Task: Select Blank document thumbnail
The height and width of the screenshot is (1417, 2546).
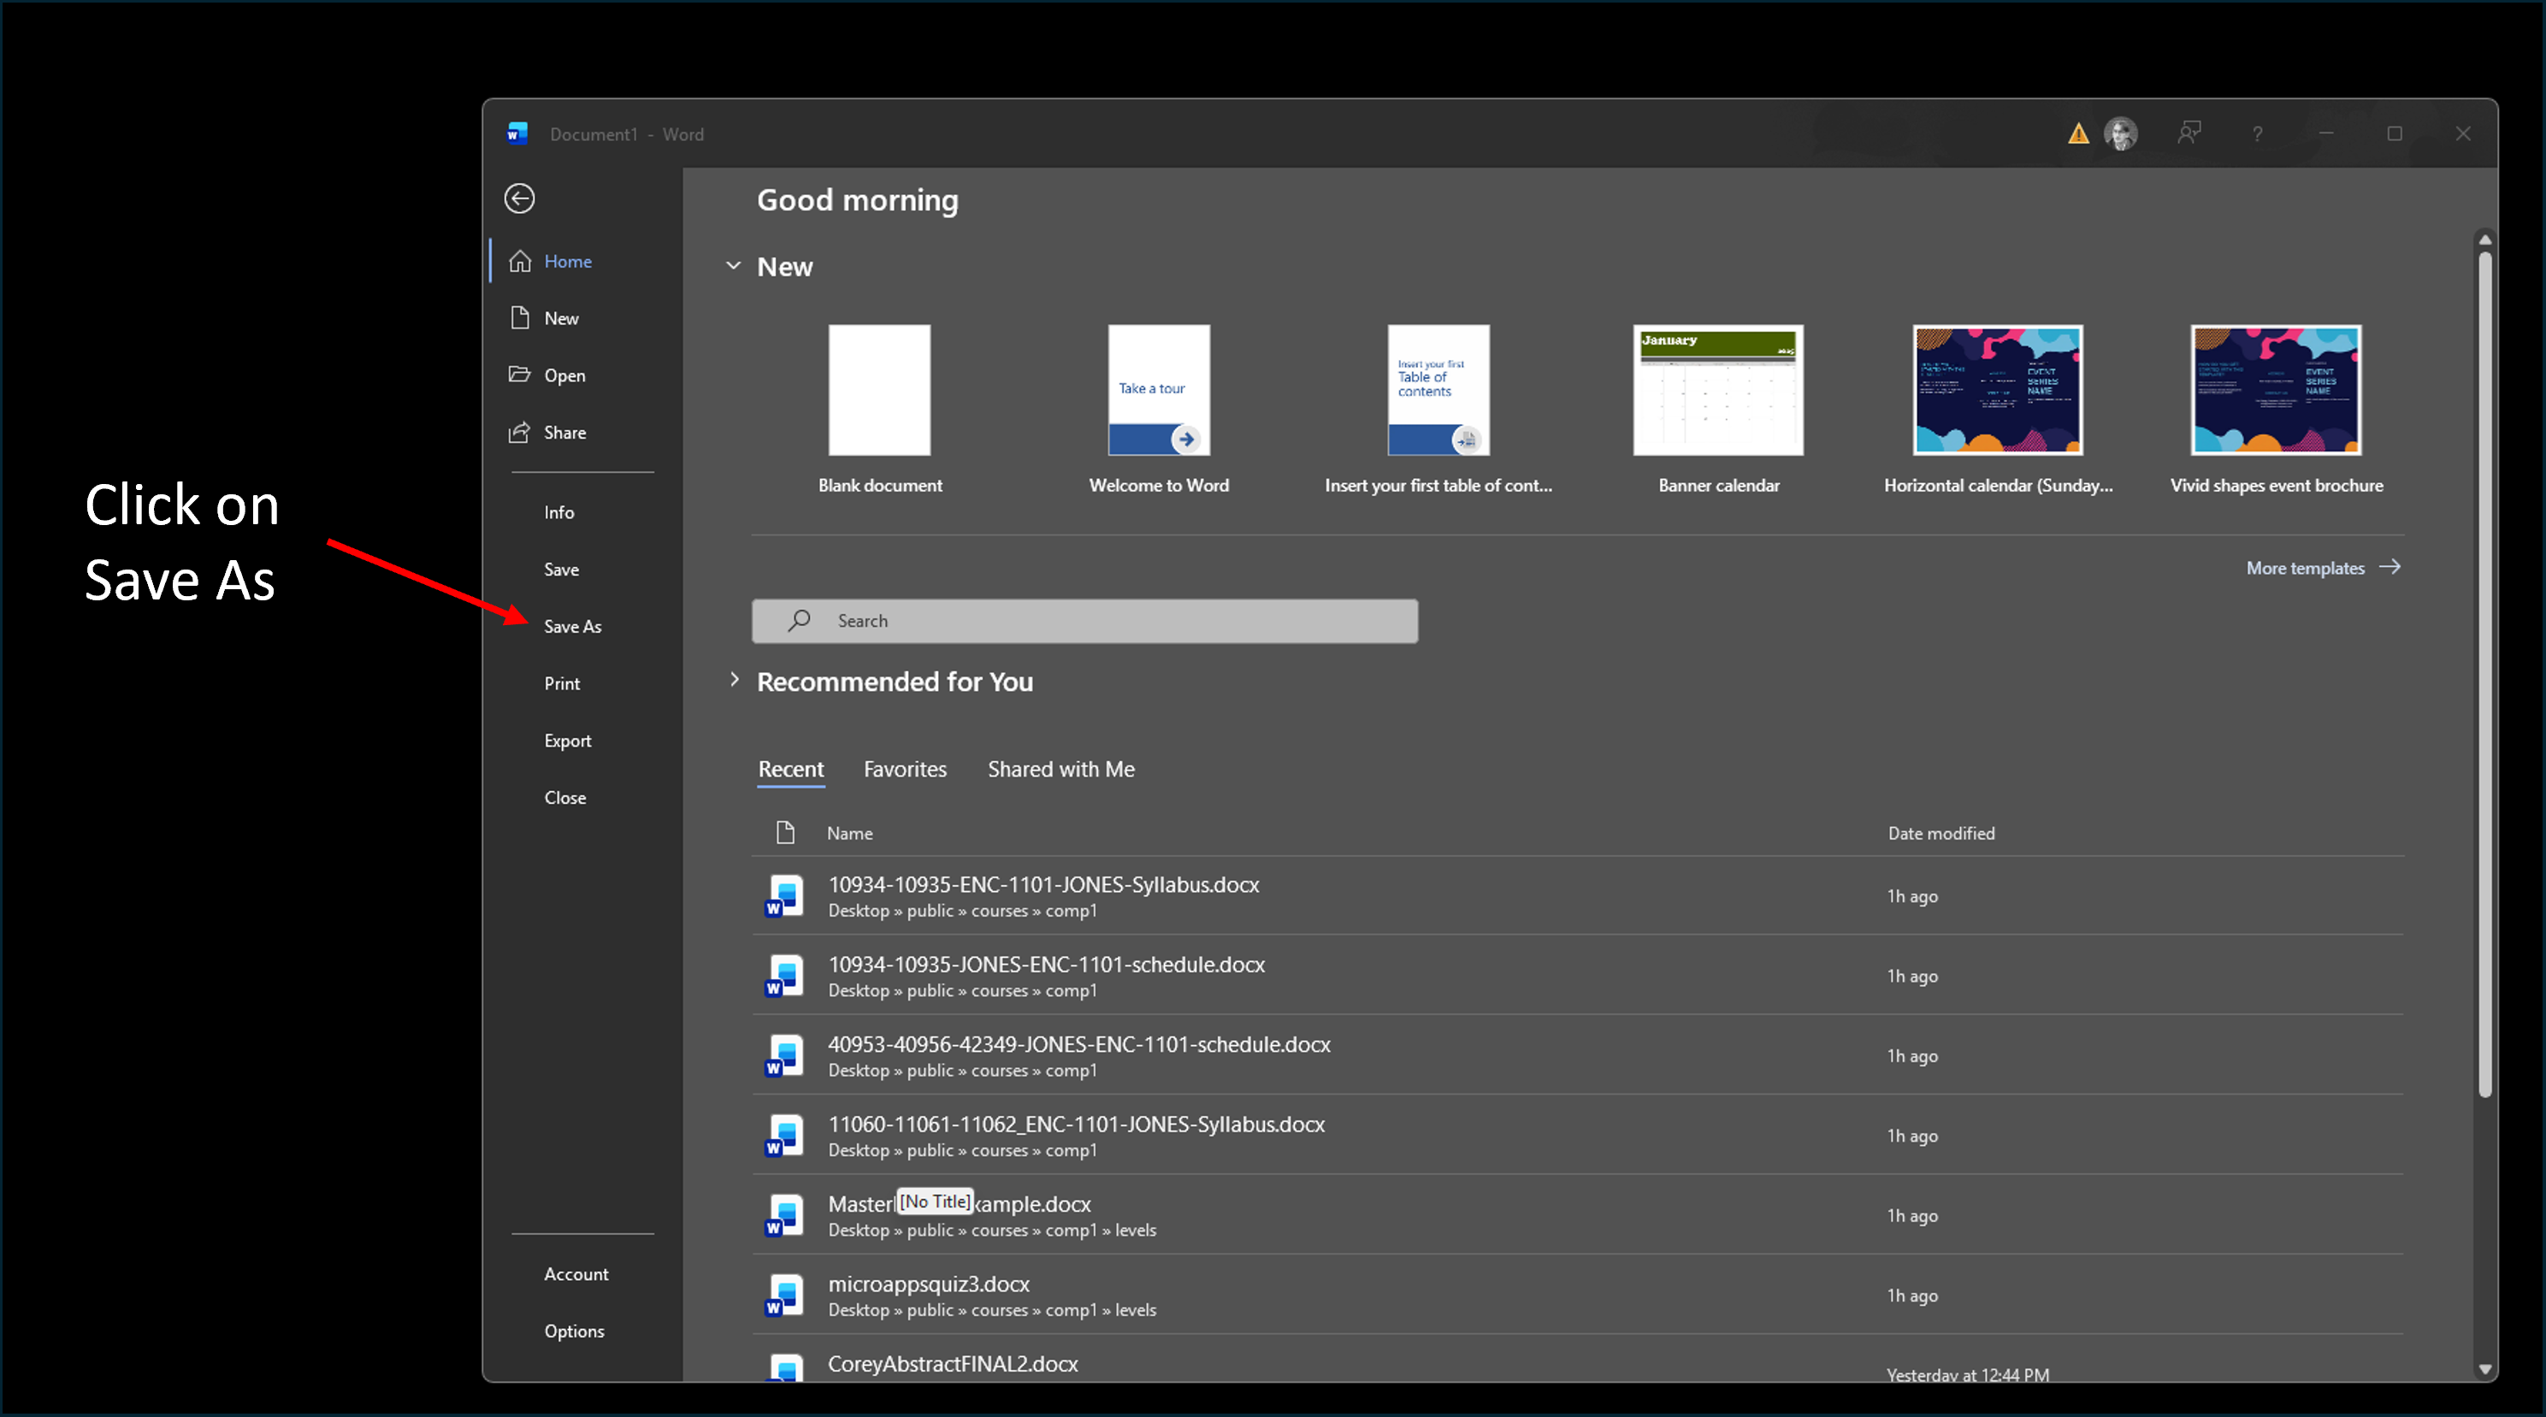Action: pos(878,390)
